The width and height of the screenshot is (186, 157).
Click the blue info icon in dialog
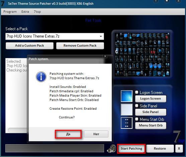(41, 77)
